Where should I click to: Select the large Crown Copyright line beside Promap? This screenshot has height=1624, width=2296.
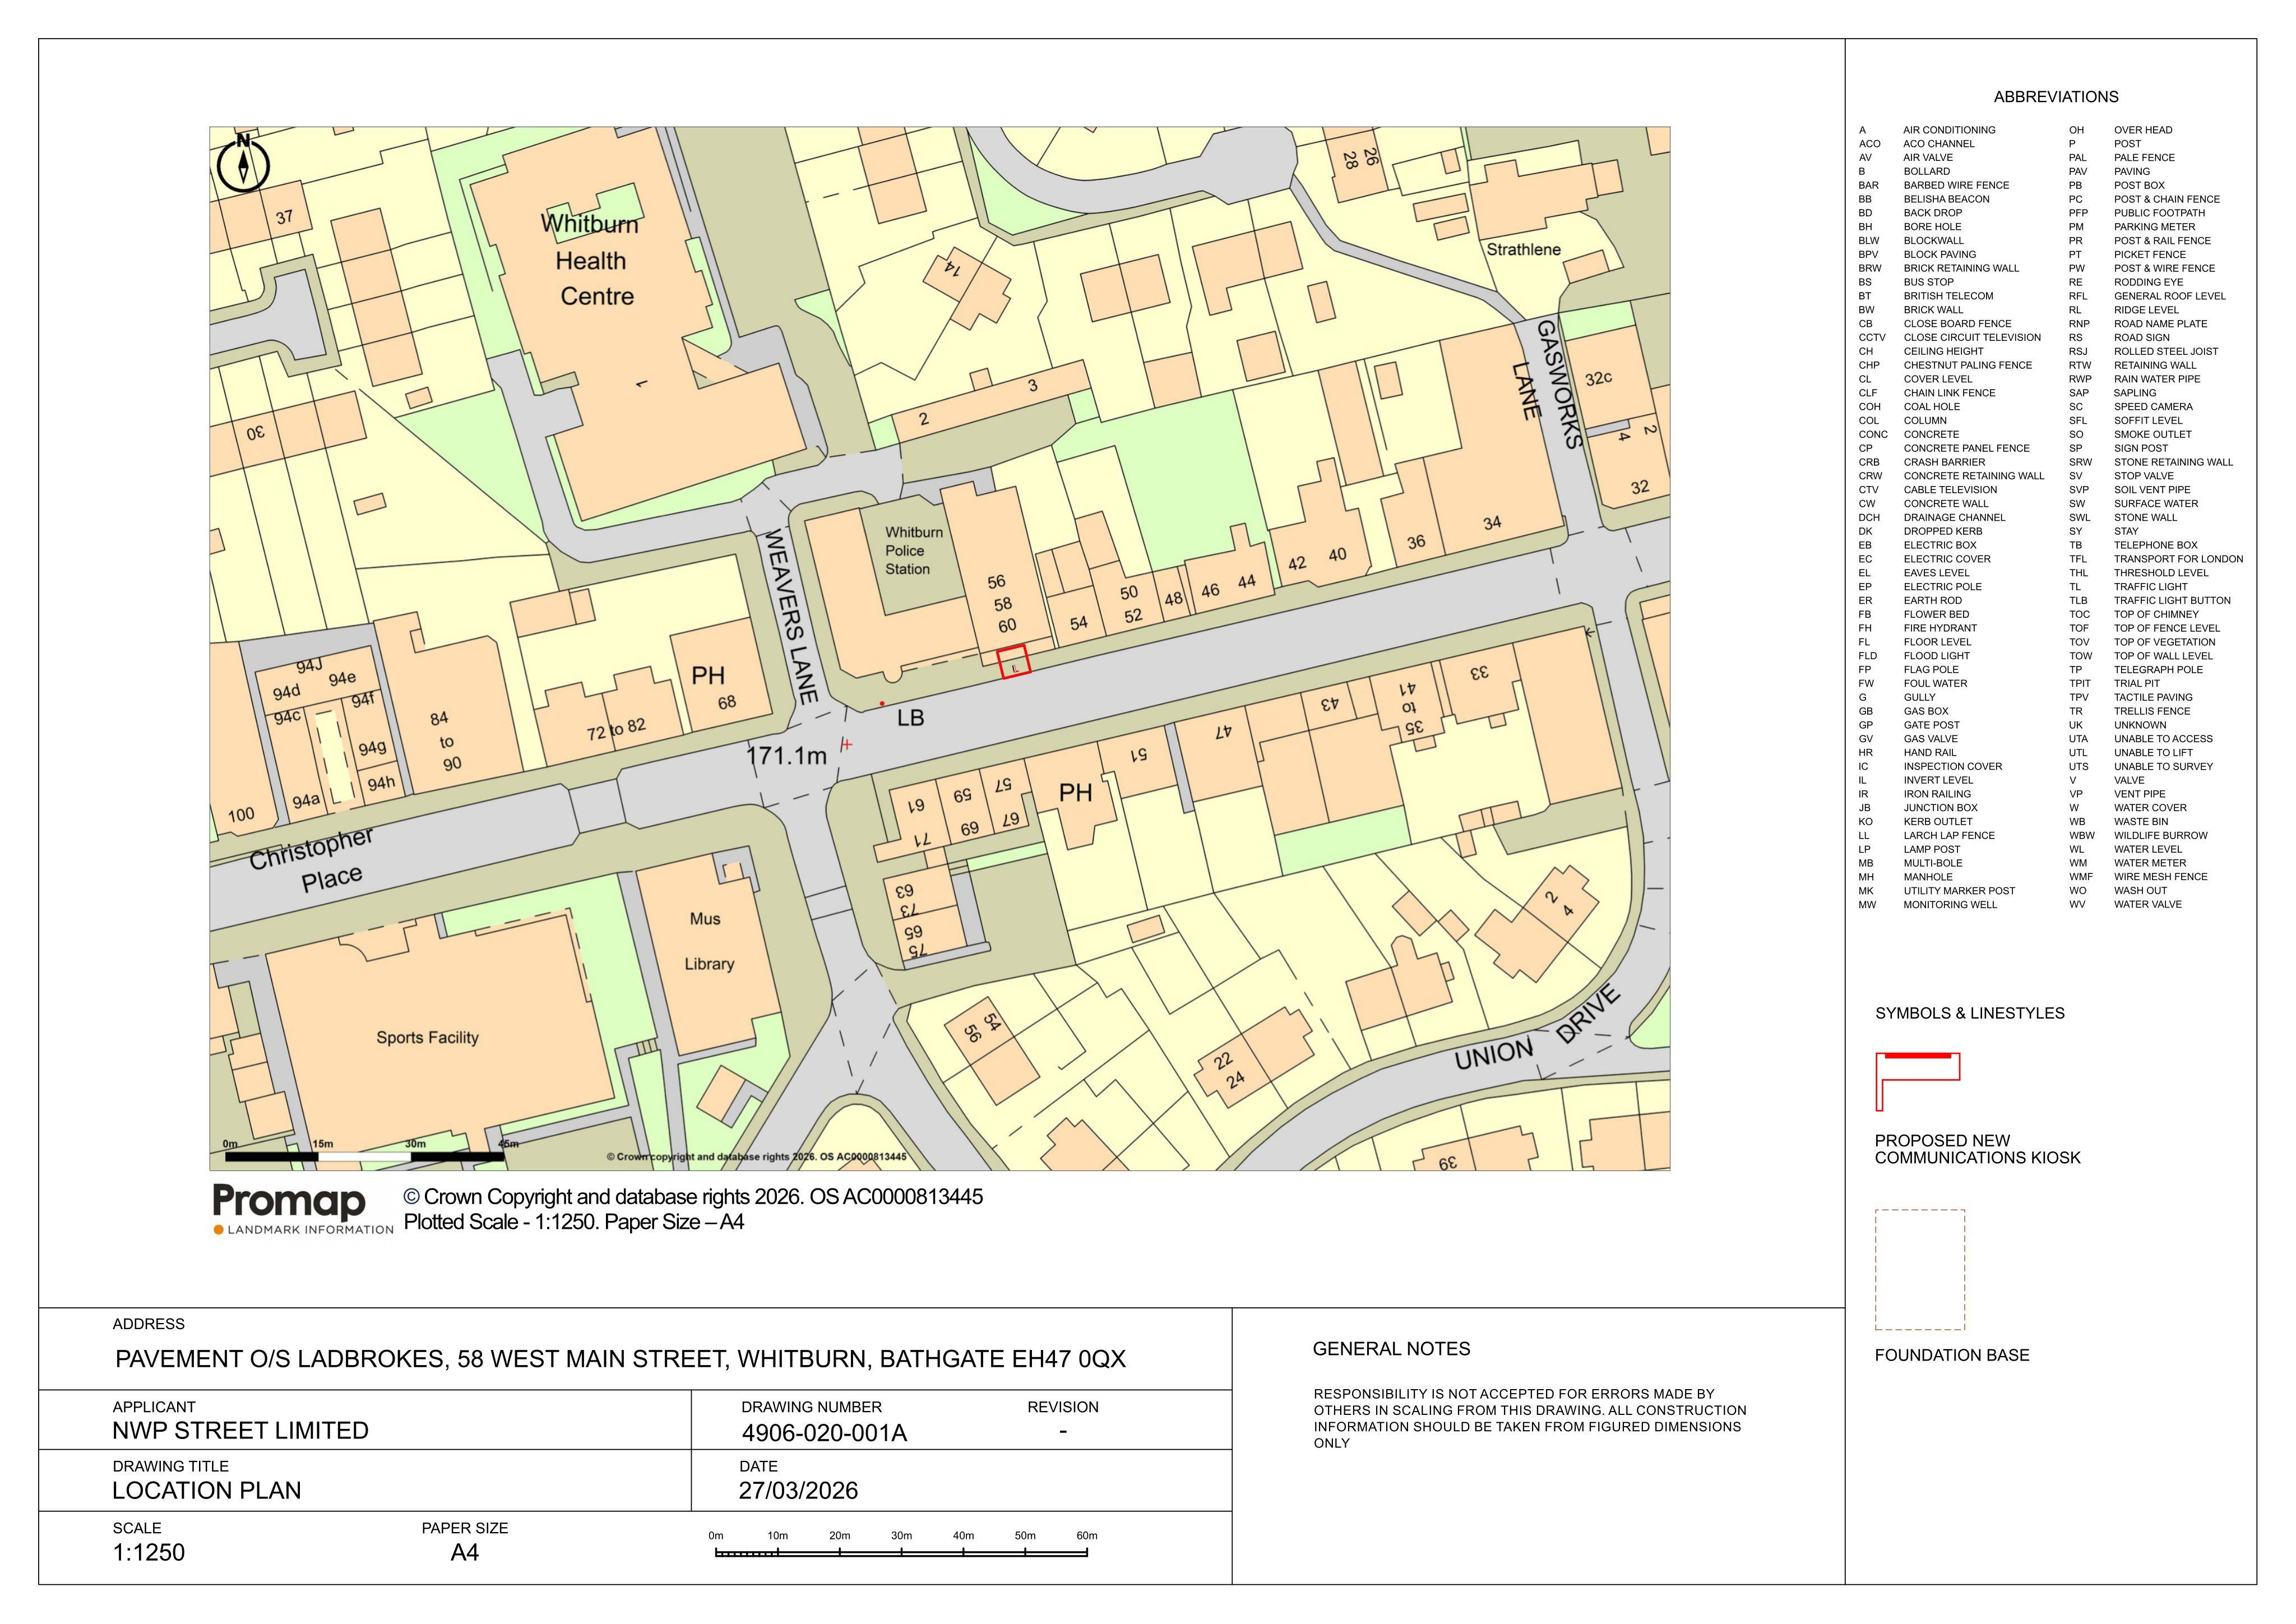point(693,1197)
